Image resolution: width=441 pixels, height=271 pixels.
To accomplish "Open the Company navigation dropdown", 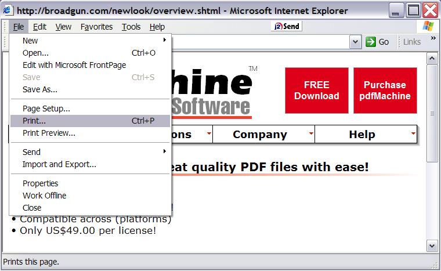I will (x=263, y=134).
